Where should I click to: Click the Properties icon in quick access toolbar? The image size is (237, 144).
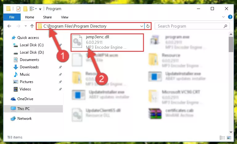coord(18,9)
